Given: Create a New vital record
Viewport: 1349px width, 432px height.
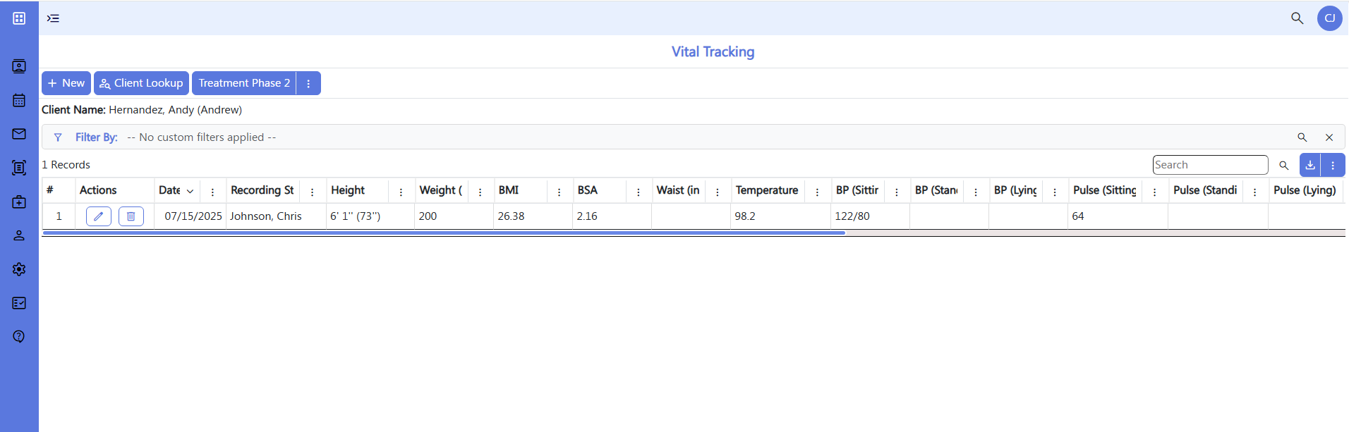Looking at the screenshot, I should (x=66, y=83).
